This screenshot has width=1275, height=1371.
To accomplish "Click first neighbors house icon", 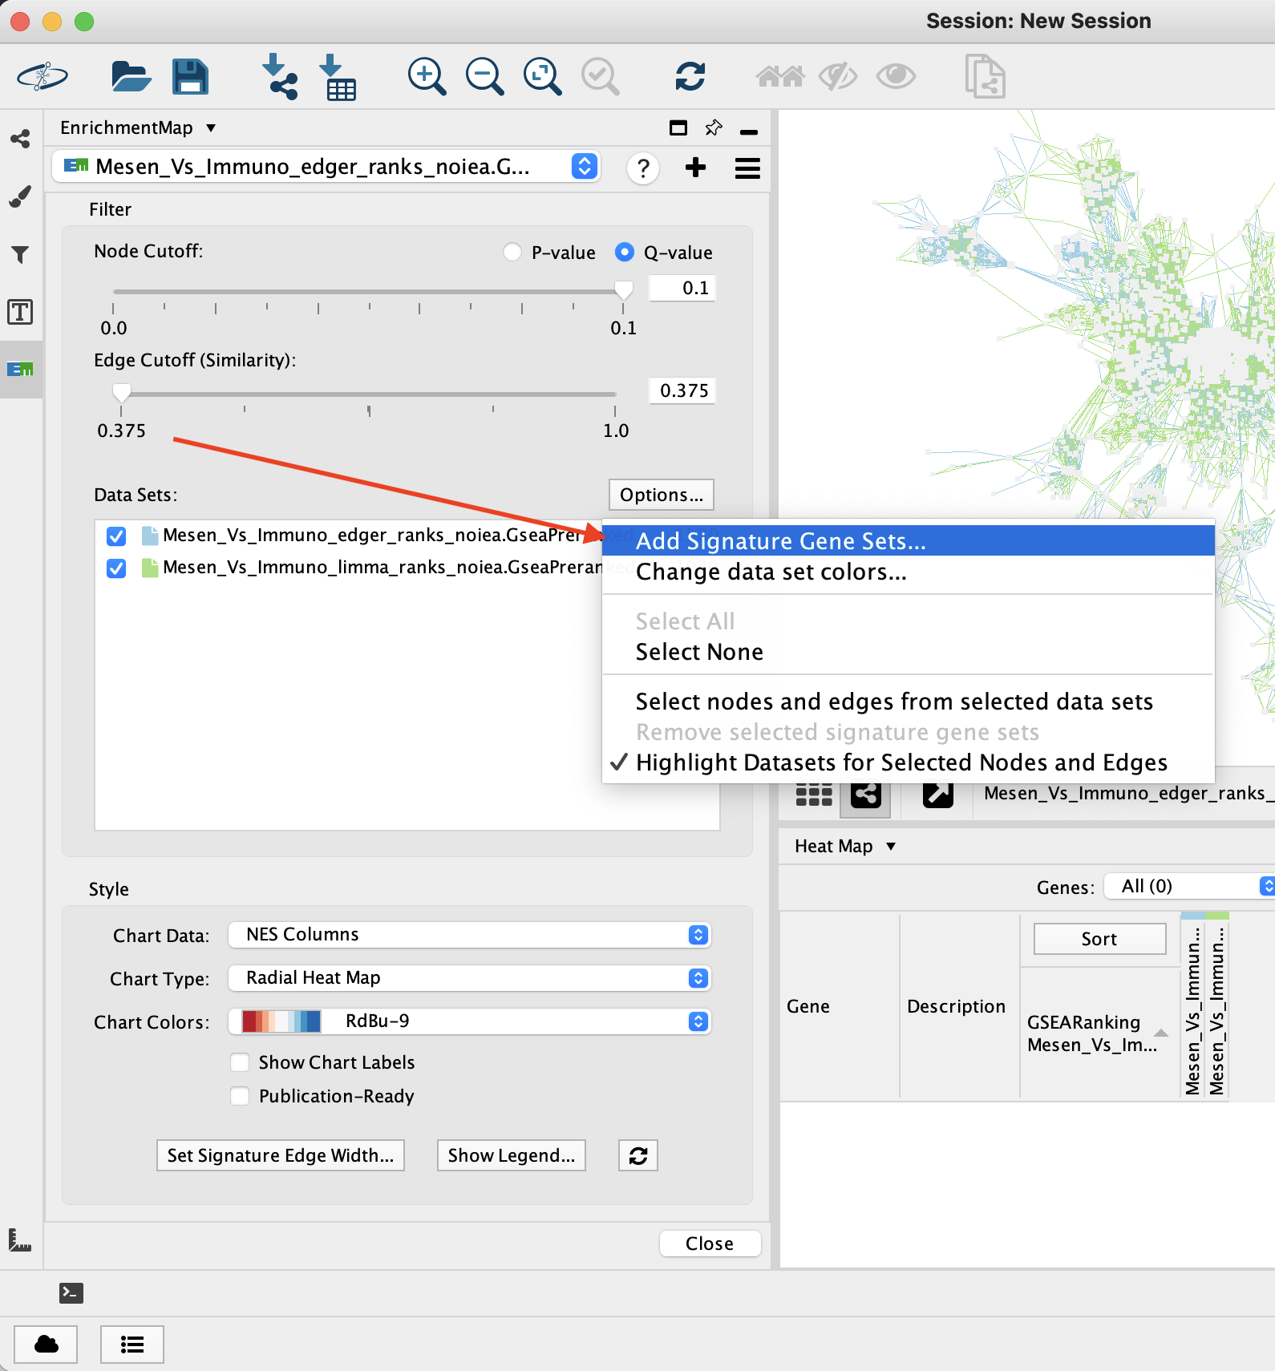I will coord(779,77).
